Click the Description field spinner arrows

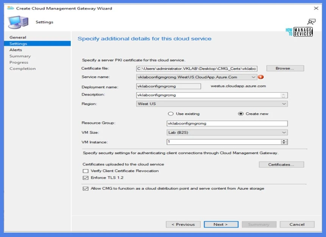(x=283, y=95)
